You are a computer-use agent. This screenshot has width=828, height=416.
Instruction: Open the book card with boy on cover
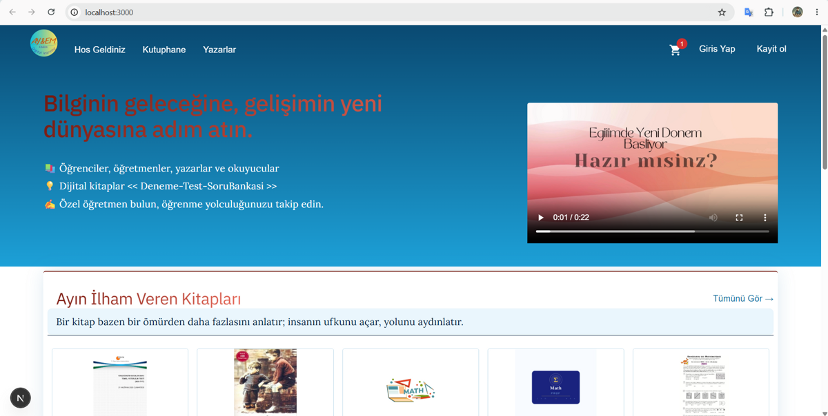click(x=265, y=382)
